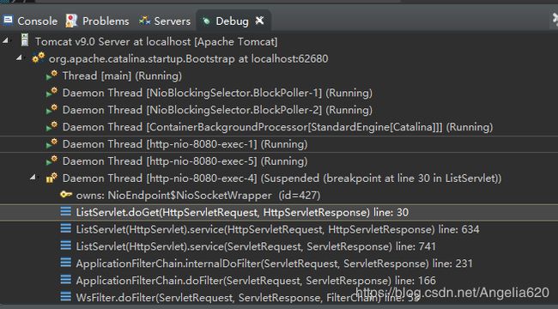This screenshot has height=309, width=558.
Task: Click the stack frame icon for WsFilter.doFilter
Action: coord(65,296)
